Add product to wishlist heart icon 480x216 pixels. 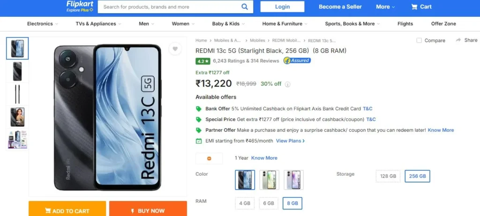click(x=175, y=49)
